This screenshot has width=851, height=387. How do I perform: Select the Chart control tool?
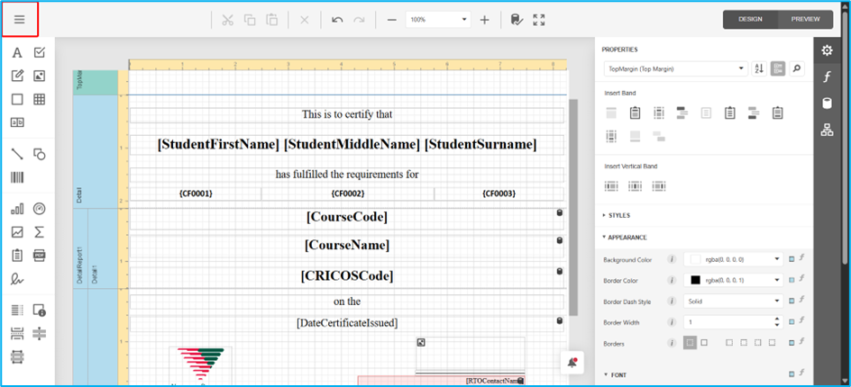click(16, 209)
